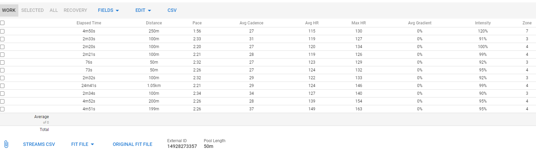Viewport: 536px width, 154px height.
Task: Switch to the RECOVERY tab
Action: pyautogui.click(x=75, y=10)
